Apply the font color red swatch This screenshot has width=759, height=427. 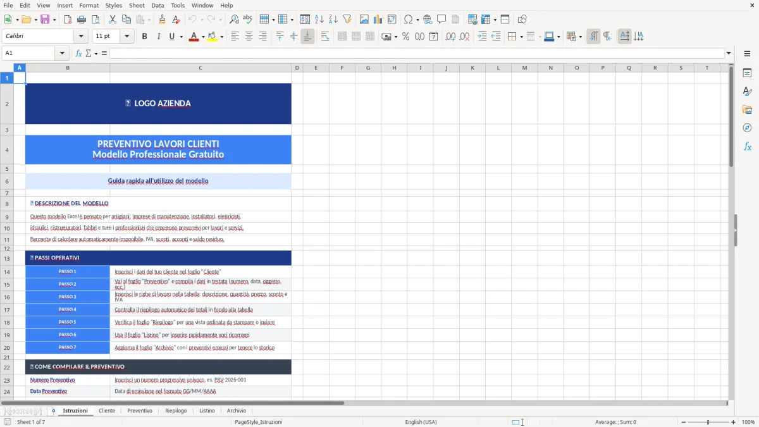193,37
